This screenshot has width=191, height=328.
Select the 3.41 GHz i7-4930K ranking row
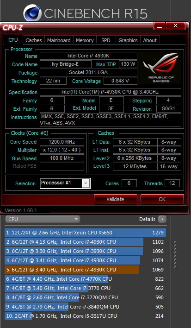coord(85,260)
